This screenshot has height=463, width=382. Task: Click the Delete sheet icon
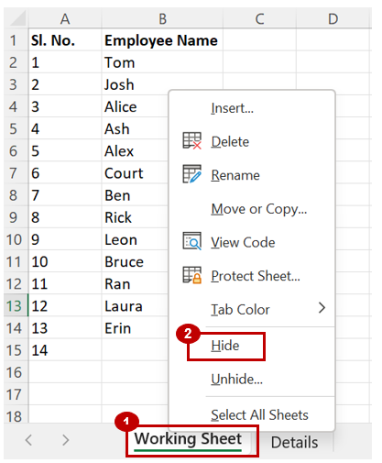(191, 141)
